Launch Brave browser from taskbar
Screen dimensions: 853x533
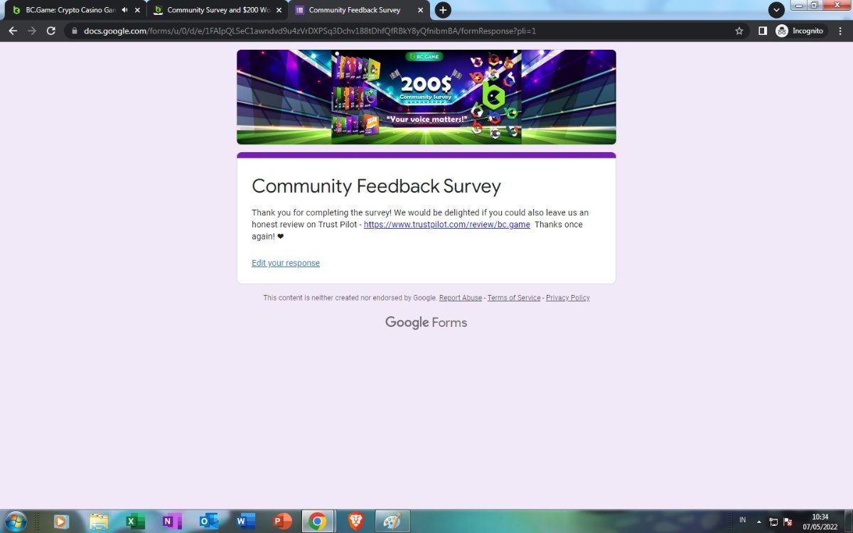coord(355,521)
